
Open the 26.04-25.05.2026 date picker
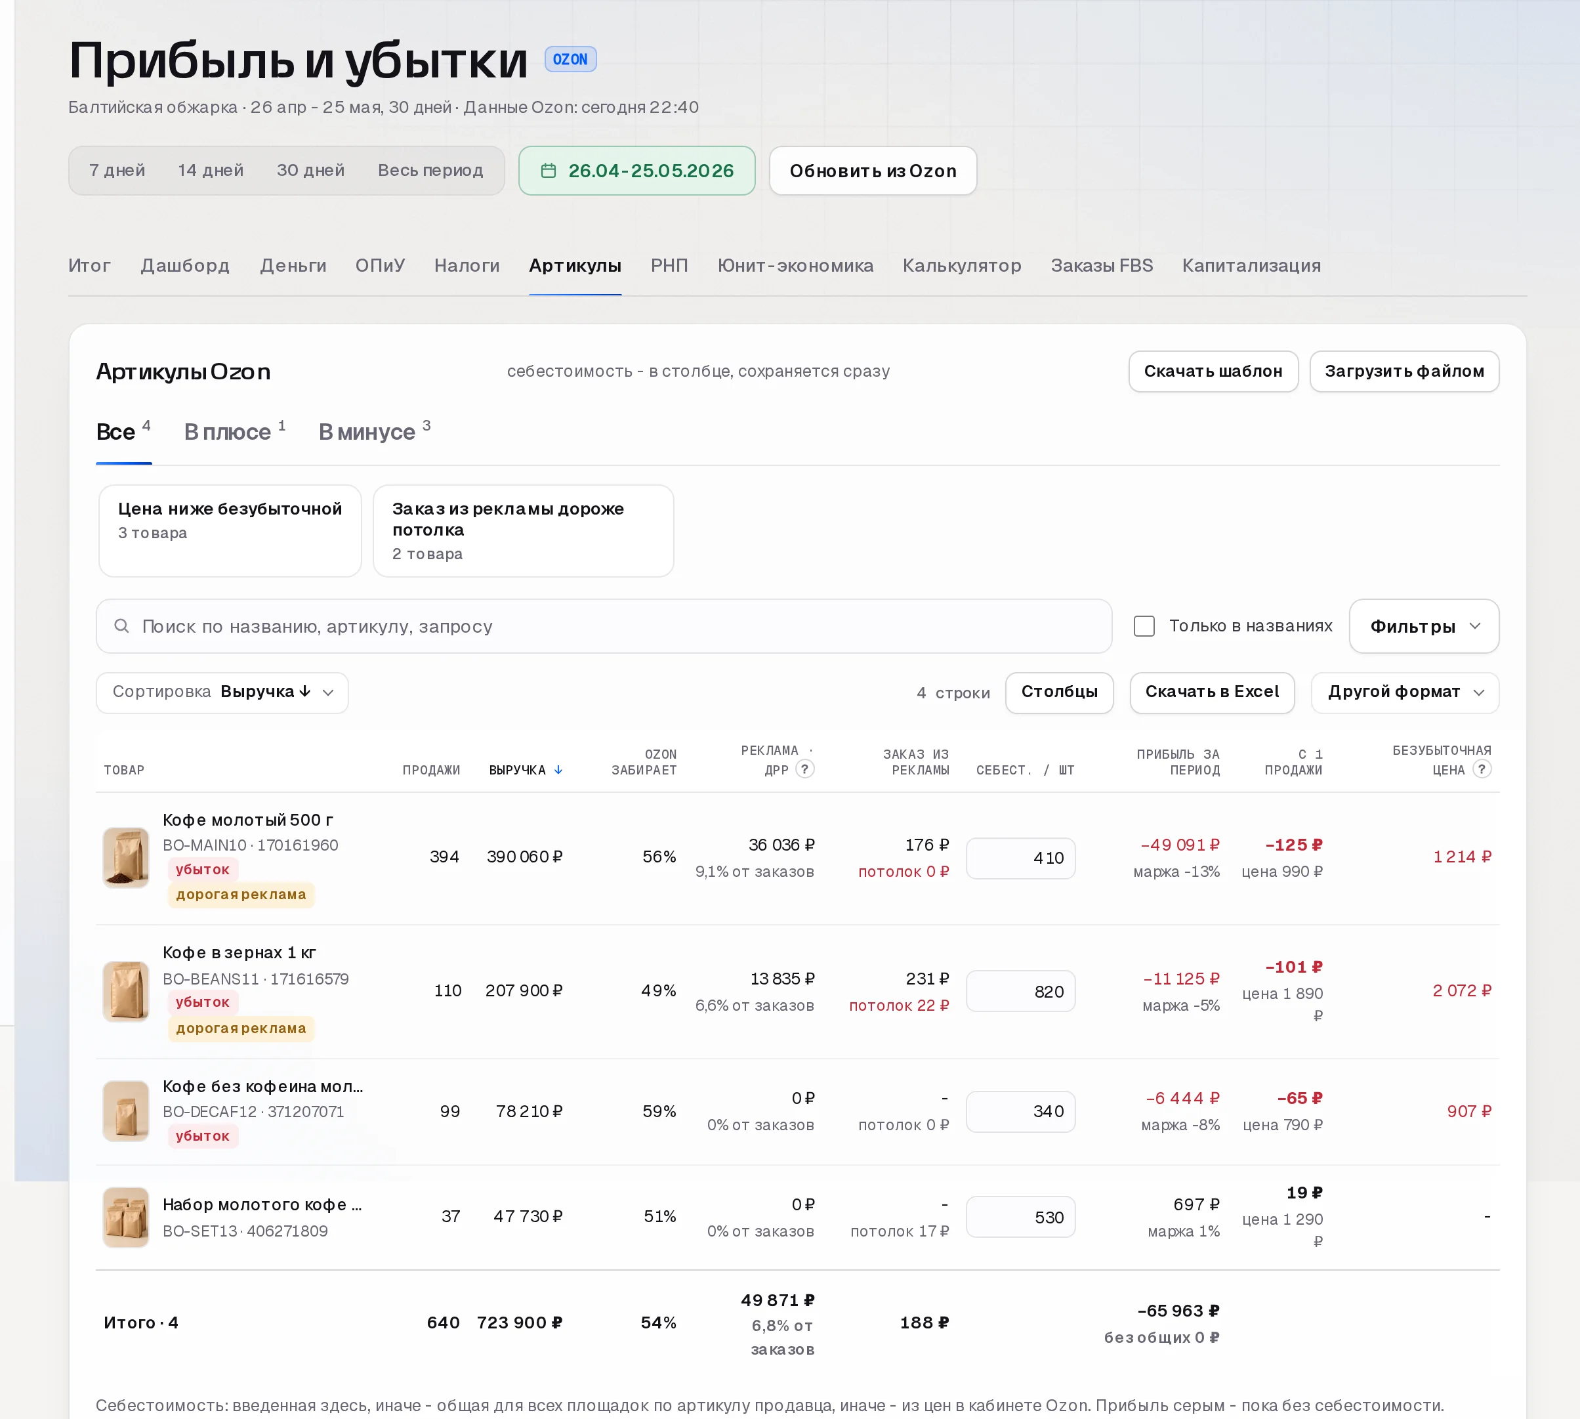[636, 171]
